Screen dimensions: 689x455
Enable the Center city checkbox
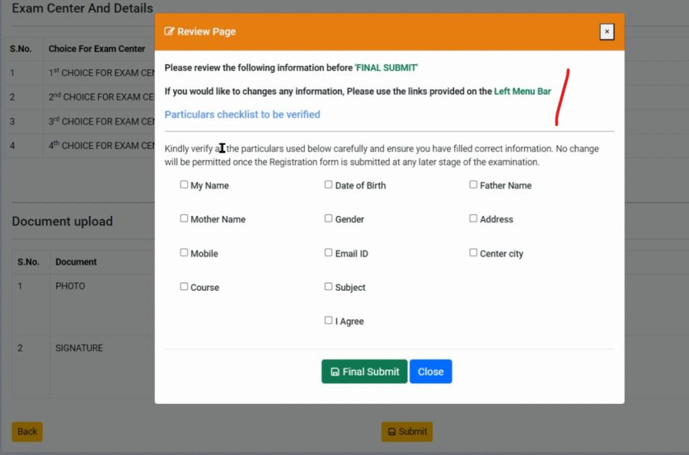click(473, 253)
